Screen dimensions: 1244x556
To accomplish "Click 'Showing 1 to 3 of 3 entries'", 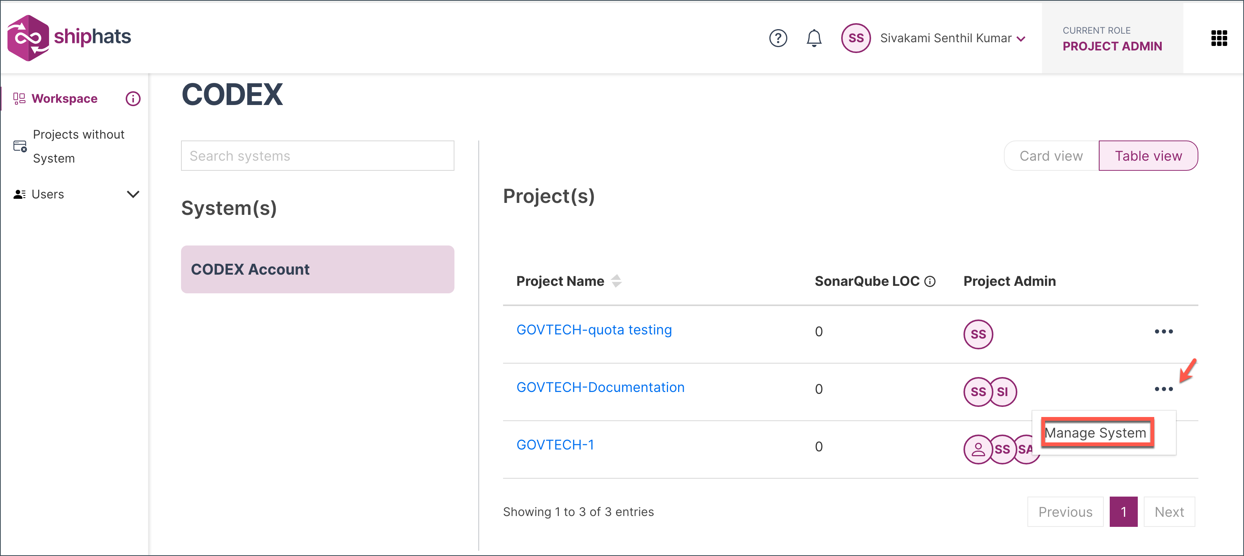I will click(578, 512).
